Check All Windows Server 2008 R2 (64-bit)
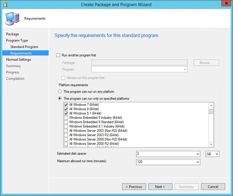The width and height of the screenshot is (233, 196). 66,144
